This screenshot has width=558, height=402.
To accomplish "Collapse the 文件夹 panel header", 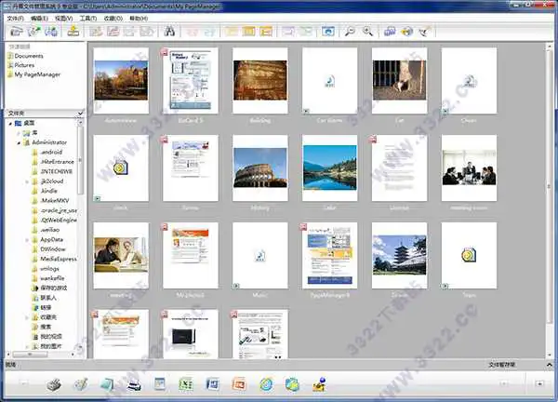I will 82,113.
